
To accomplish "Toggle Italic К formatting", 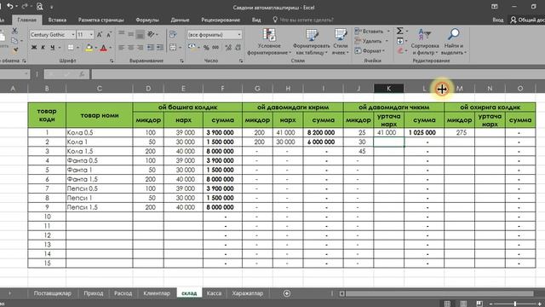I will pyautogui.click(x=43, y=48).
